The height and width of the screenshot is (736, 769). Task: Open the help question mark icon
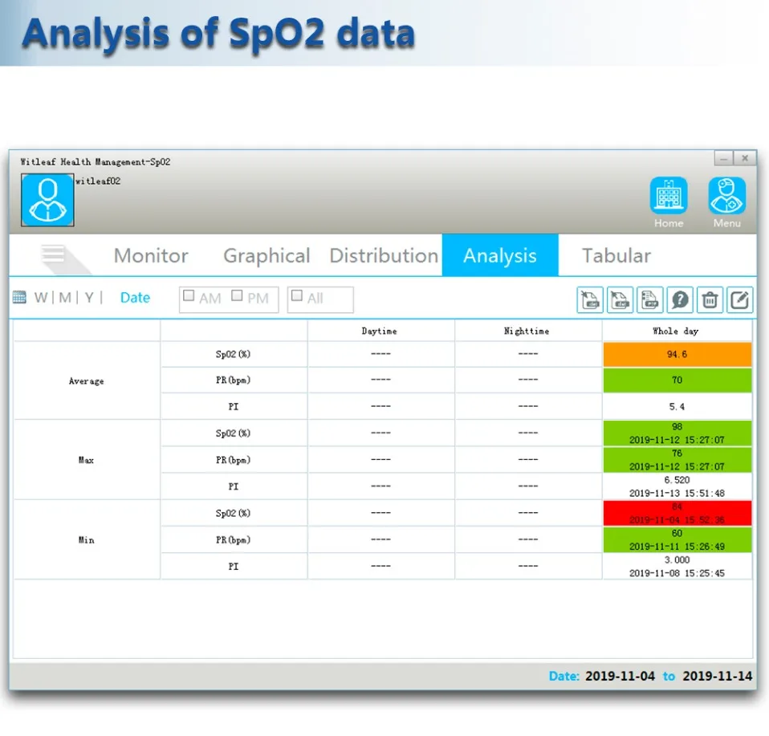(x=680, y=299)
